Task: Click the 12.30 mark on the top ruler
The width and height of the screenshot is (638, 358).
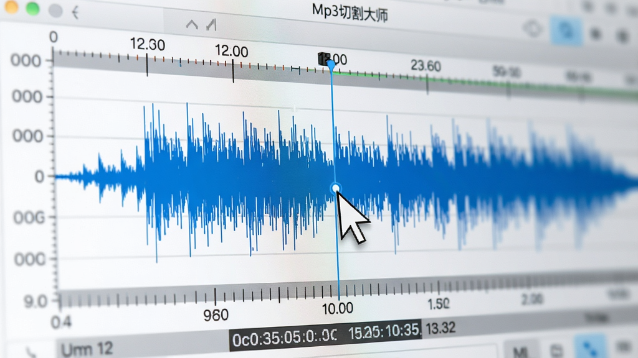Action: pyautogui.click(x=147, y=44)
